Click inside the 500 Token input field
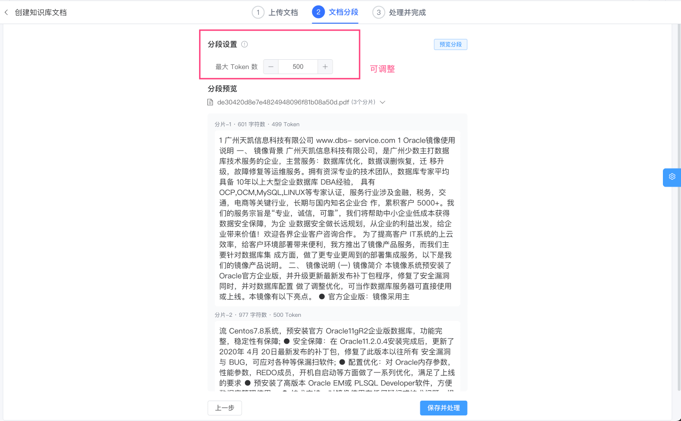Viewport: 681px width, 421px height. click(x=297, y=66)
